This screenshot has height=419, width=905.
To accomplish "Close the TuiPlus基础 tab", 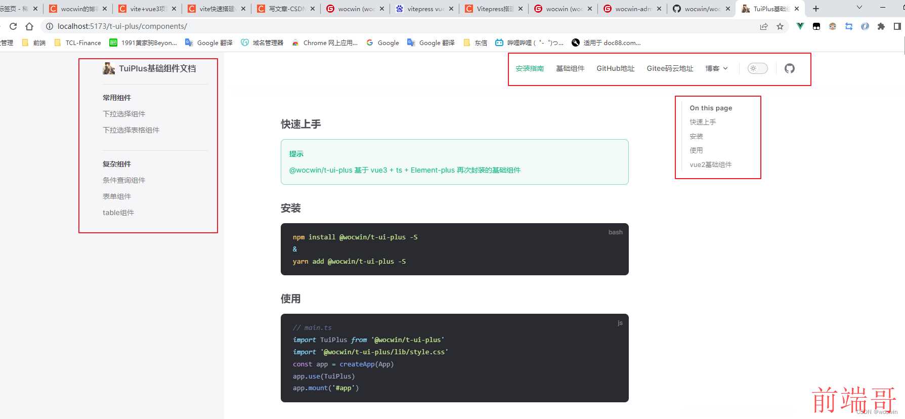I will 797,9.
